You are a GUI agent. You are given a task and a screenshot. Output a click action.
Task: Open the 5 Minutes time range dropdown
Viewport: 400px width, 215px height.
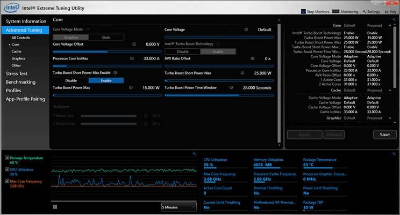point(179,207)
